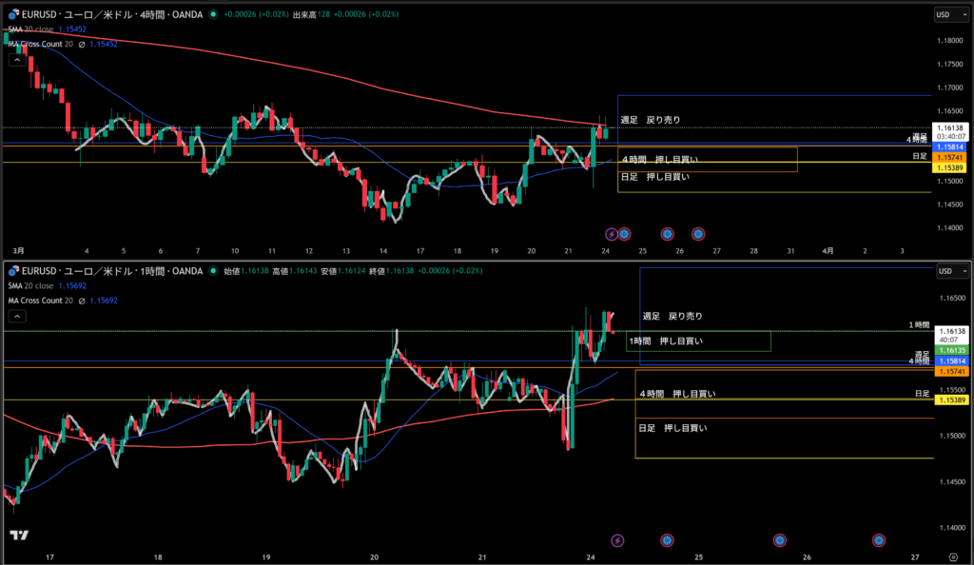The height and width of the screenshot is (565, 974).
Task: Click the 1時間 押し目買い green zone box
Action: point(697,341)
